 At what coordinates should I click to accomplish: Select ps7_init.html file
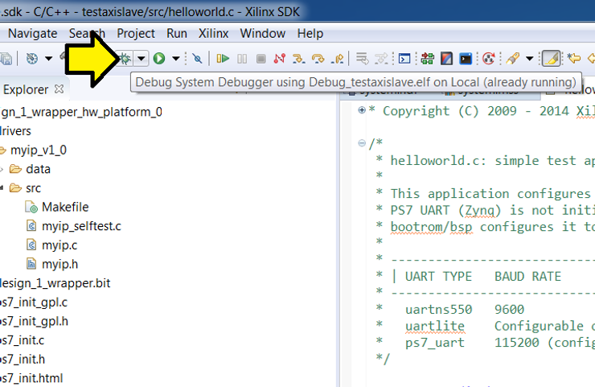coord(31,378)
